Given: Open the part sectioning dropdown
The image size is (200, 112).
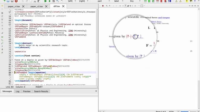Looking at the screenshot, I should point(109,1).
